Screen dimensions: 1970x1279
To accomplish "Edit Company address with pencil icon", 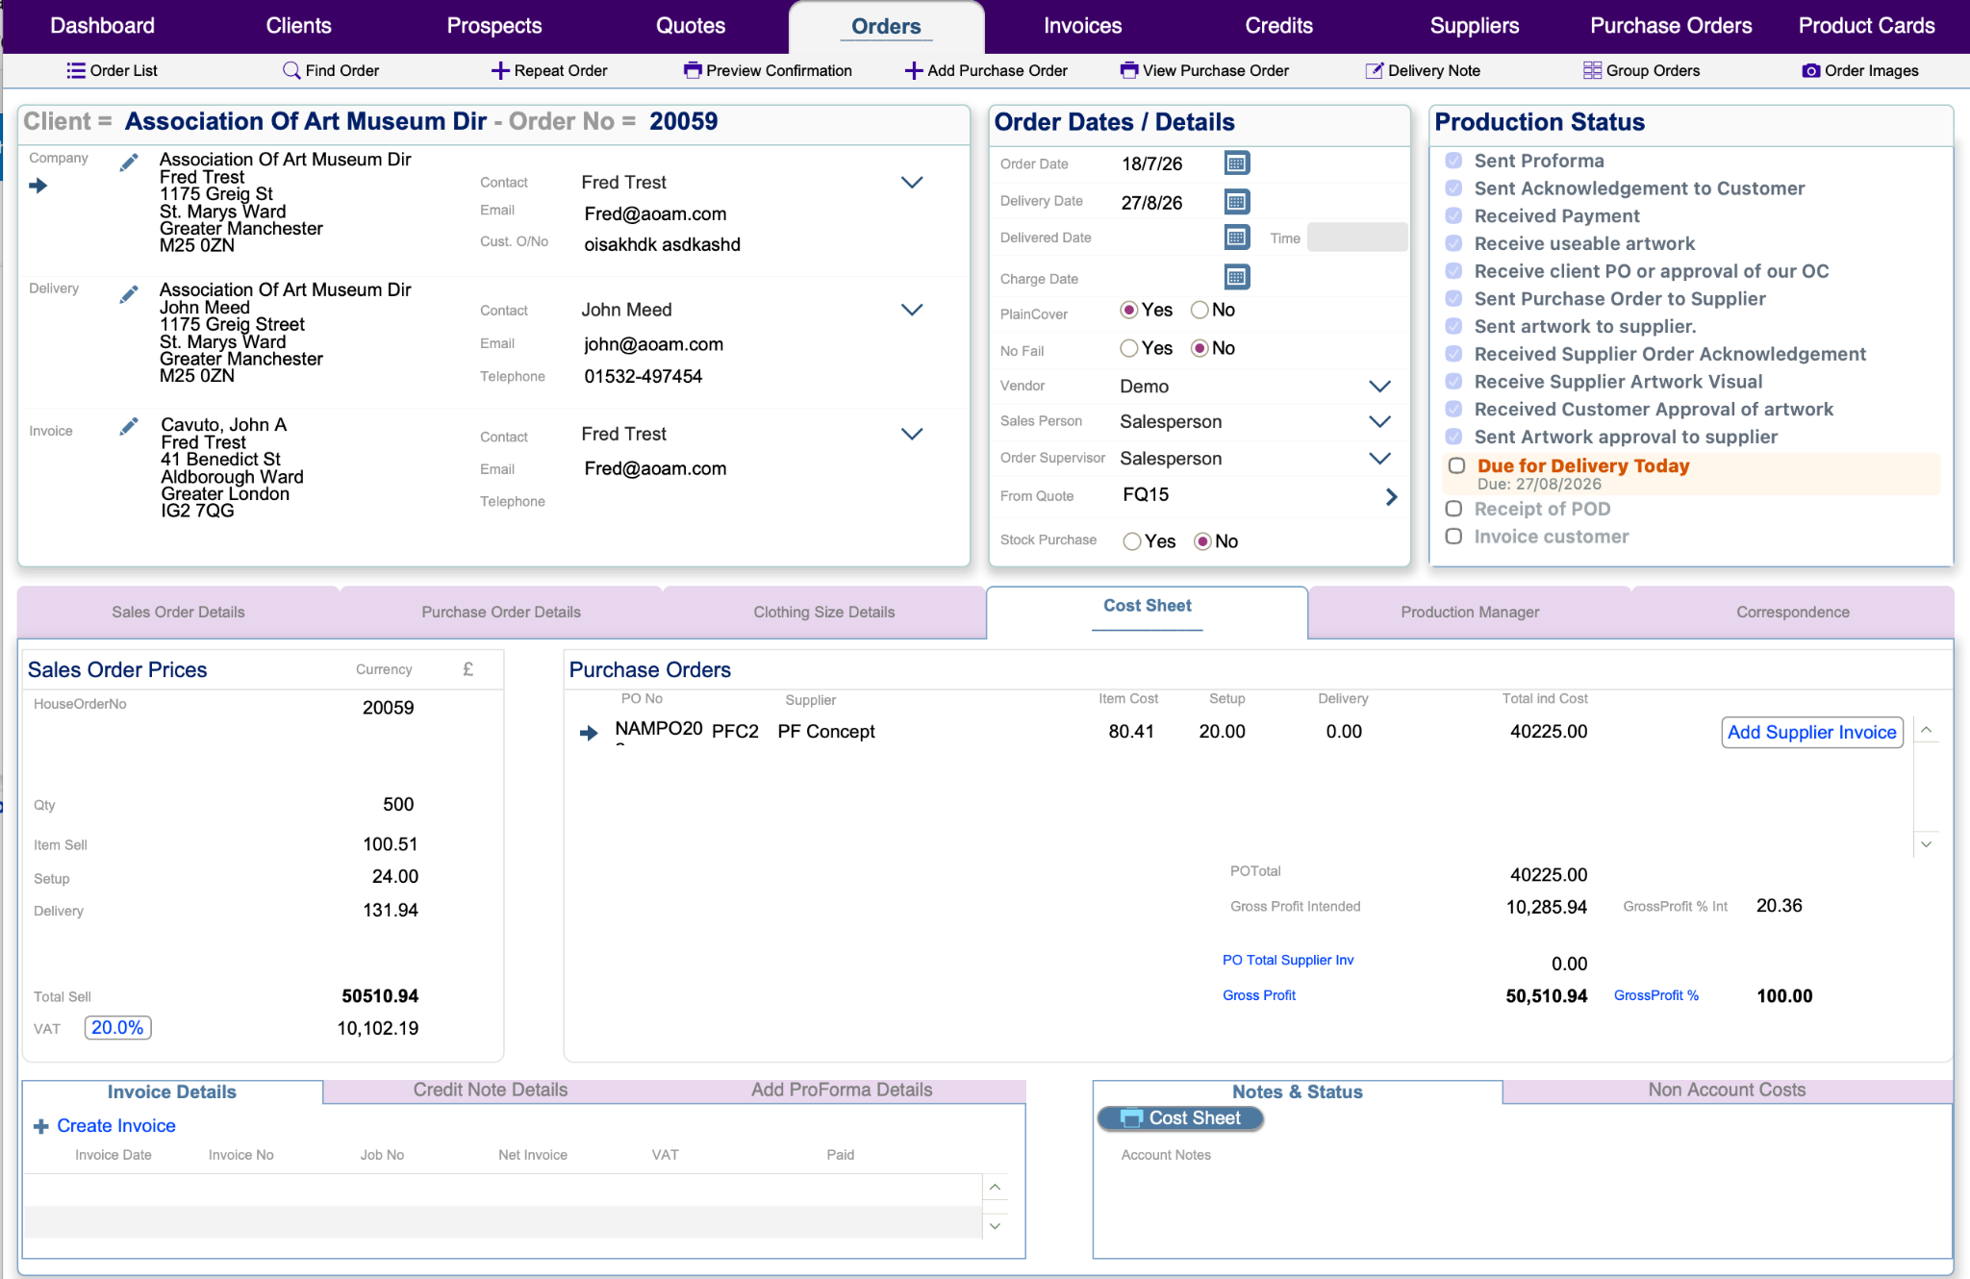I will click(129, 162).
